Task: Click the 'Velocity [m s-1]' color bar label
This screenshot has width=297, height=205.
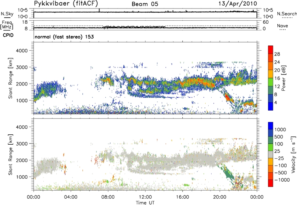Action: [x=293, y=155]
